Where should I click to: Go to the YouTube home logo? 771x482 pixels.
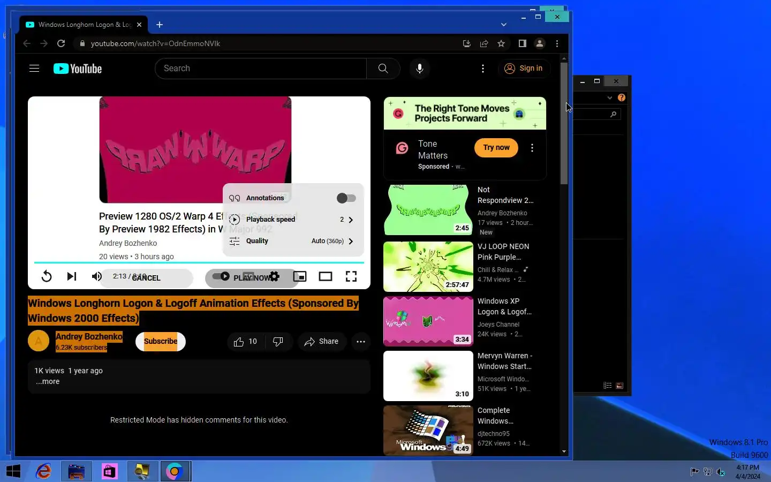click(x=78, y=69)
